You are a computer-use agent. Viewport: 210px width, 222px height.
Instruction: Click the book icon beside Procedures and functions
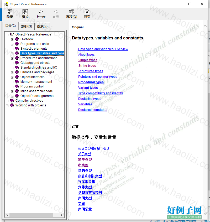point(17,58)
